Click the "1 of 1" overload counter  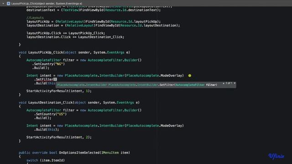229,83
